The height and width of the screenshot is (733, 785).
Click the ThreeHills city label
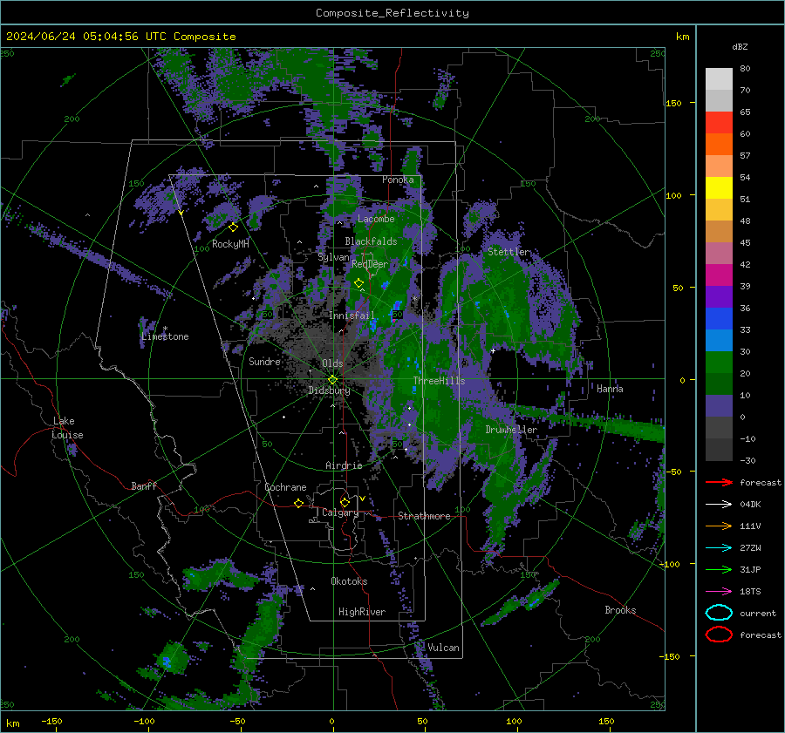pos(439,381)
